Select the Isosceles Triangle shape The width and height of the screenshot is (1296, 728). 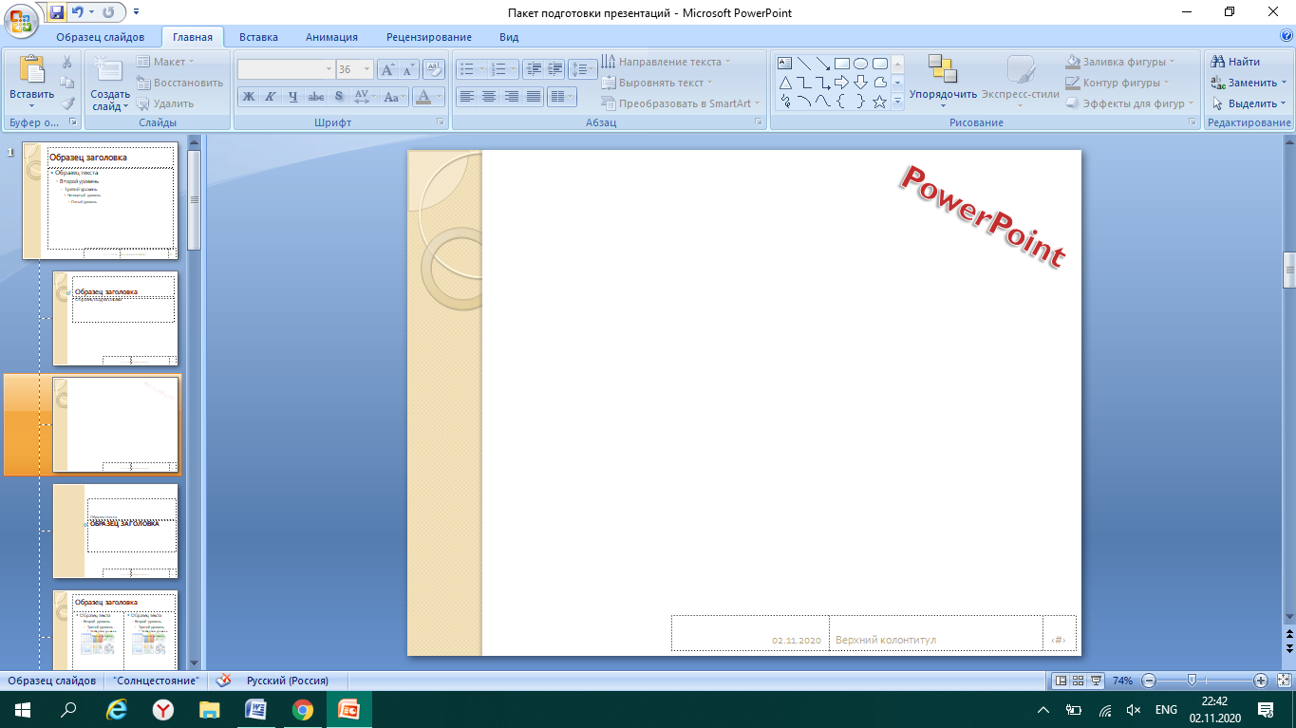pos(785,83)
